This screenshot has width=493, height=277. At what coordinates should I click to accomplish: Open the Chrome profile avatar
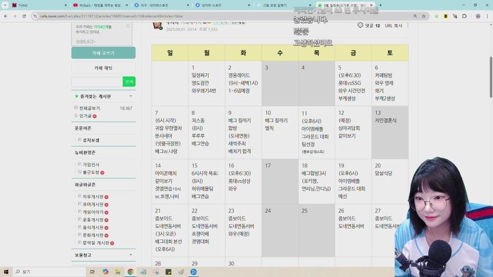478,16
